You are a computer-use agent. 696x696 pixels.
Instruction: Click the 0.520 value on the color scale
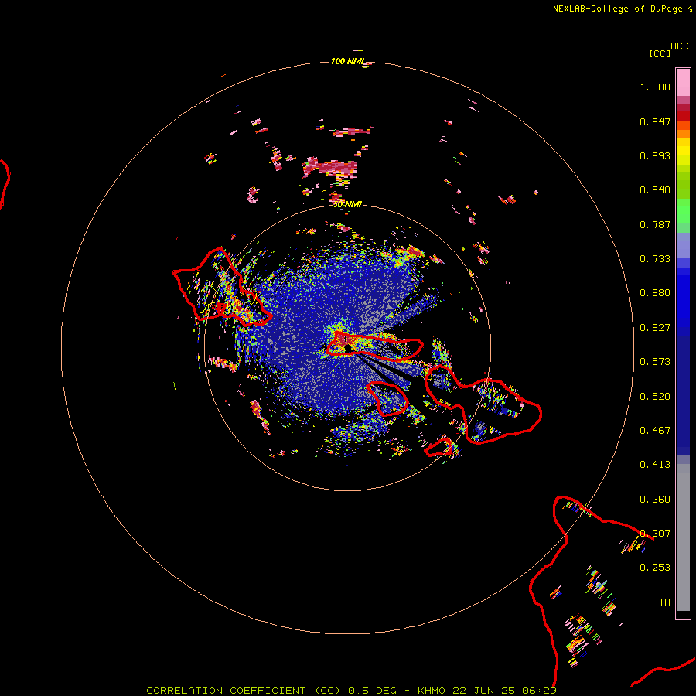coord(655,397)
